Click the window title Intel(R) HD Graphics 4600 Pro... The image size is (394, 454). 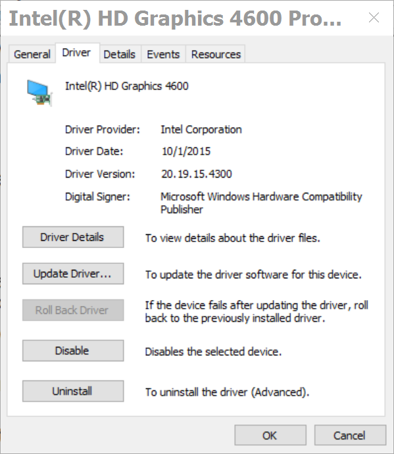tap(176, 18)
